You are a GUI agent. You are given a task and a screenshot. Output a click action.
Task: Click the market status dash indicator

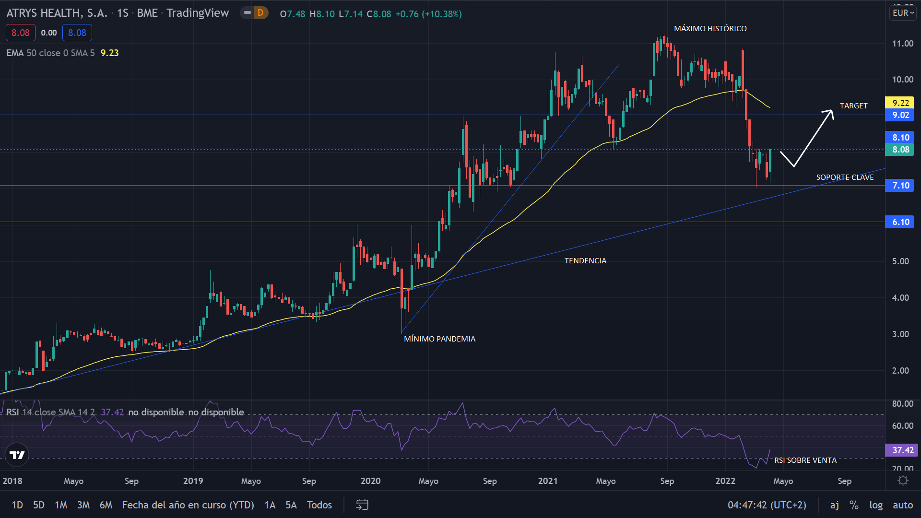tap(248, 13)
